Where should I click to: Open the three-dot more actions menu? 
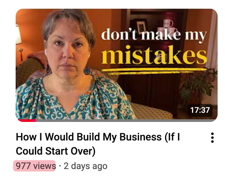212,138
